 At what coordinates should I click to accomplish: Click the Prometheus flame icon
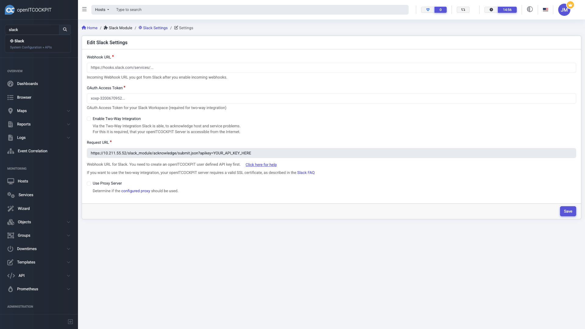(x=10, y=289)
